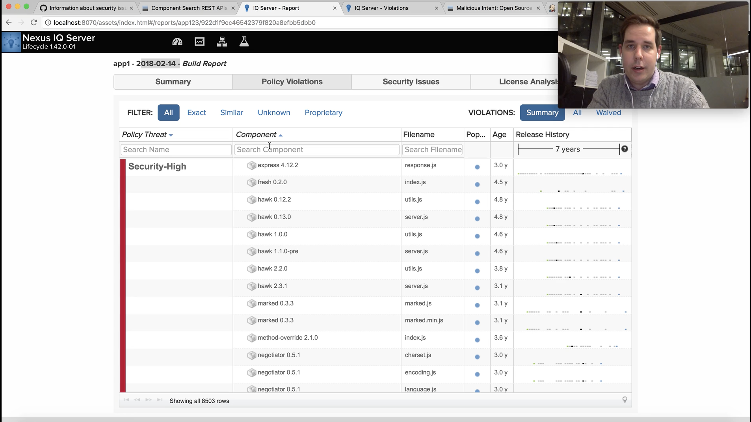Select the Summary violations toggle
This screenshot has height=422, width=751.
[x=542, y=113]
